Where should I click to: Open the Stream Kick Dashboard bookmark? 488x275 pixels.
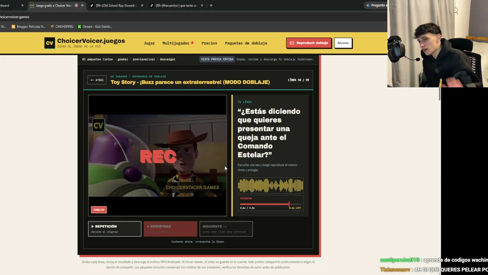pyautogui.click(x=95, y=27)
